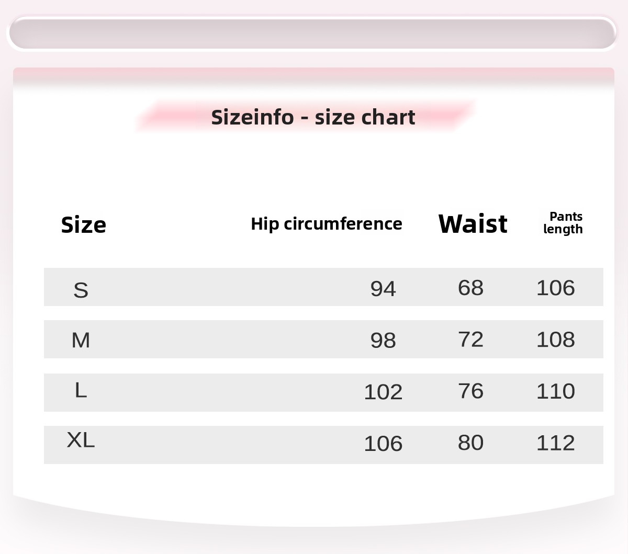This screenshot has height=554, width=628.
Task: Click the "Sizeinfo - size chart" title
Action: tap(313, 117)
